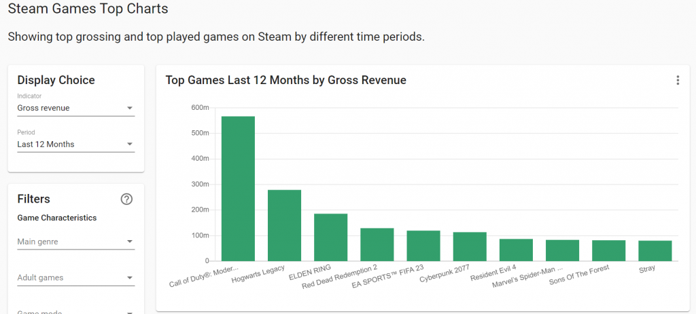Open the chart's three-dot options menu
The width and height of the screenshot is (696, 314).
(678, 80)
